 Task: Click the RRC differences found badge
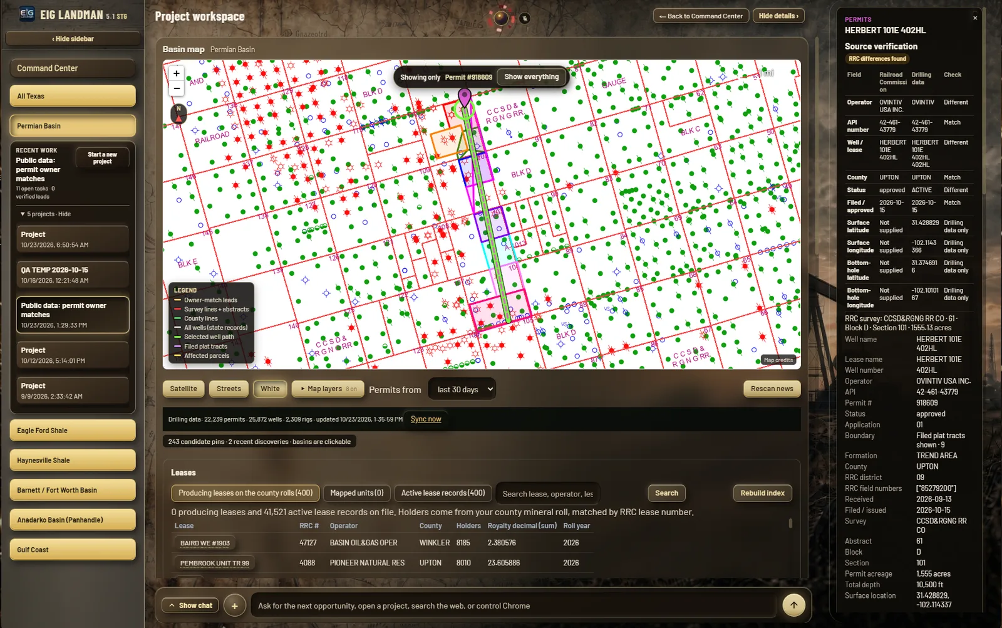click(877, 59)
